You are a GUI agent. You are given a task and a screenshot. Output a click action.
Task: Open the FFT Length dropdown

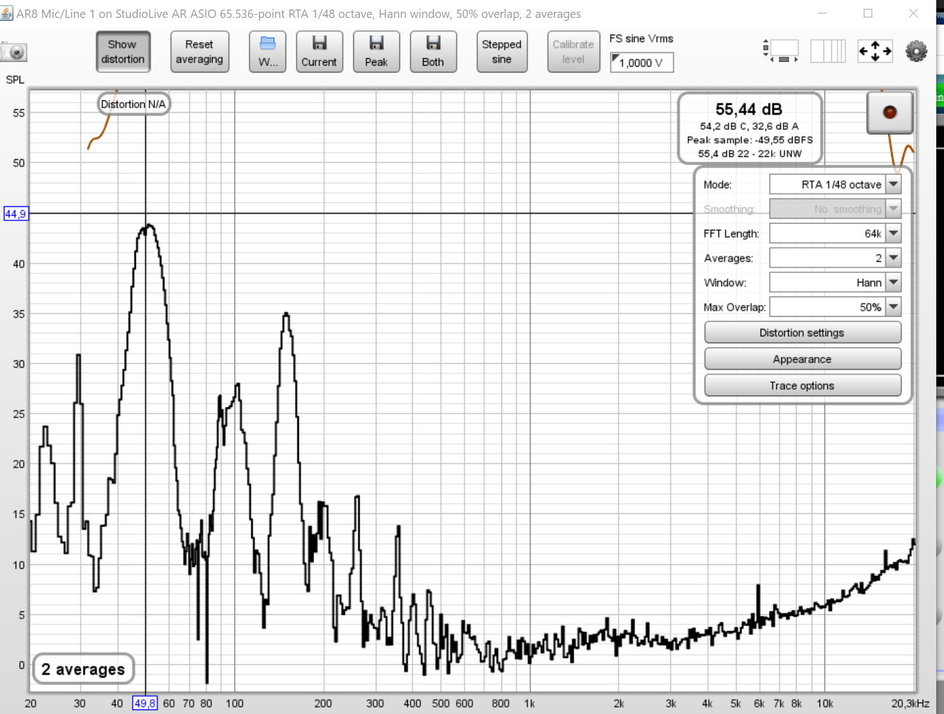point(835,233)
